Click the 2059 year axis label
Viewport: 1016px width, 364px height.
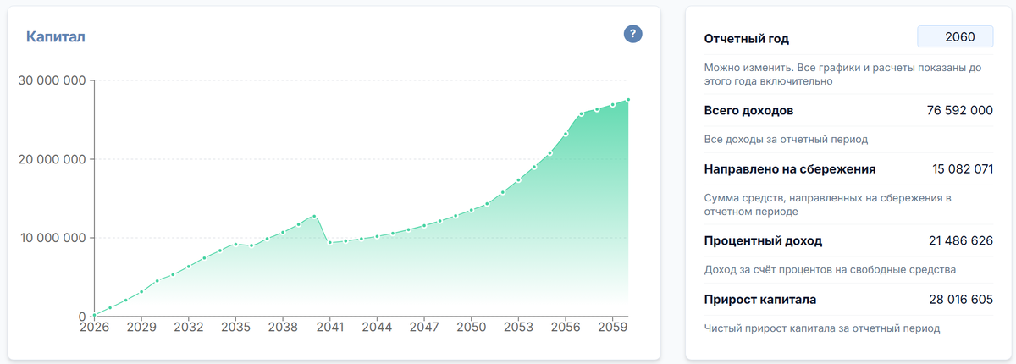[x=613, y=328]
